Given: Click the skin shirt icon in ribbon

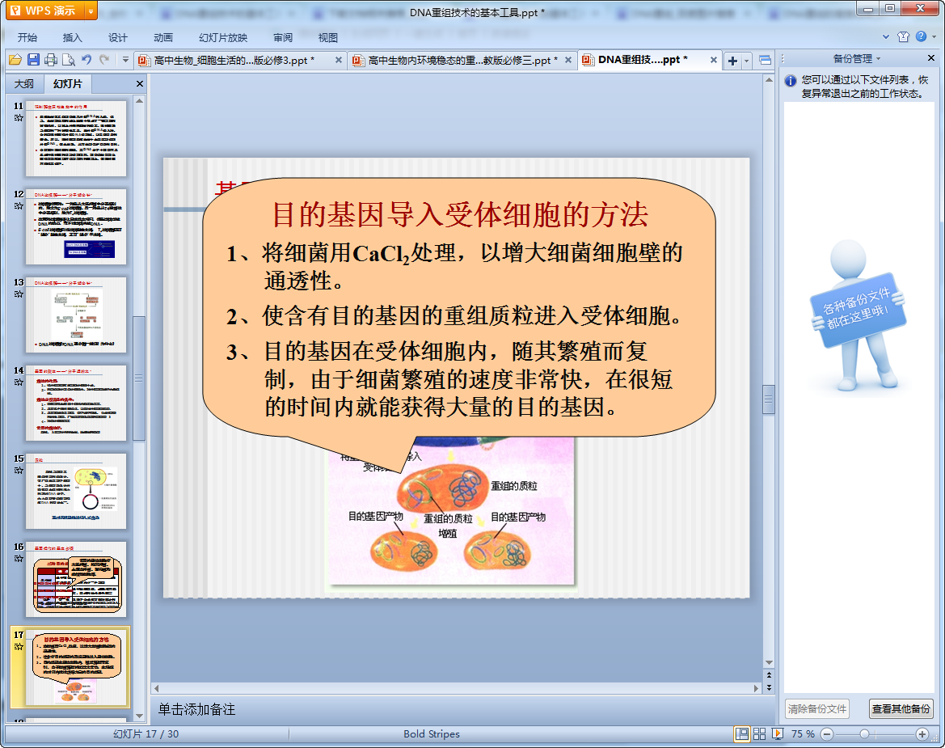Looking at the screenshot, I should click(x=903, y=36).
